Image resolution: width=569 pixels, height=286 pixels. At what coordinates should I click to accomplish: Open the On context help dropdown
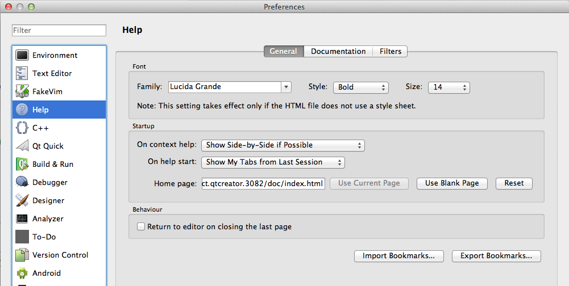pos(283,145)
